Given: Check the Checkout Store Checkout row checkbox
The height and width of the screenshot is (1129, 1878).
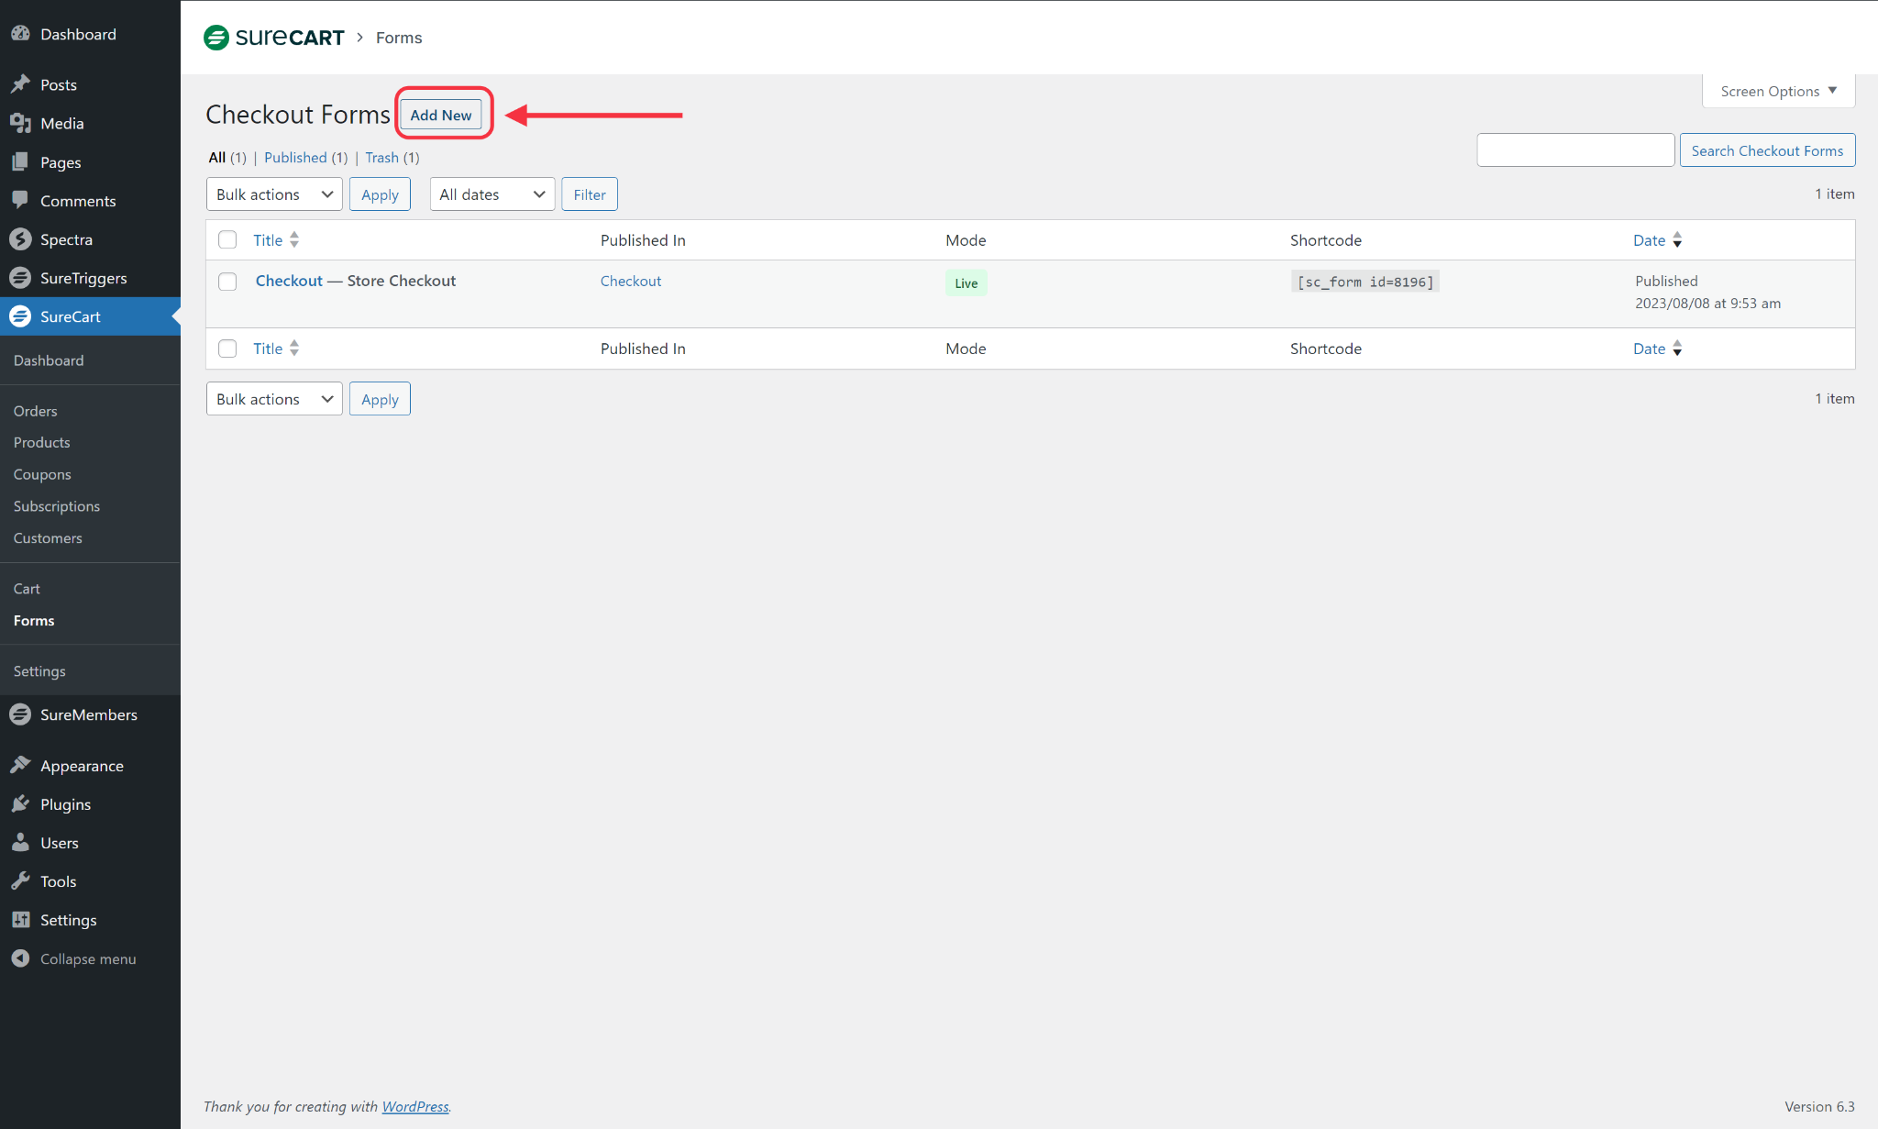Looking at the screenshot, I should pyautogui.click(x=228, y=282).
